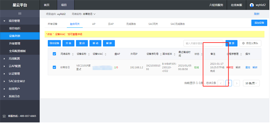Expand the 无线配置 sidebar group
271x124 pixels.
coord(20,59)
